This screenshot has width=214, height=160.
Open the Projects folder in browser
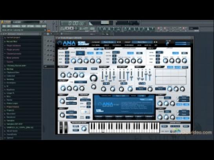click(10, 110)
